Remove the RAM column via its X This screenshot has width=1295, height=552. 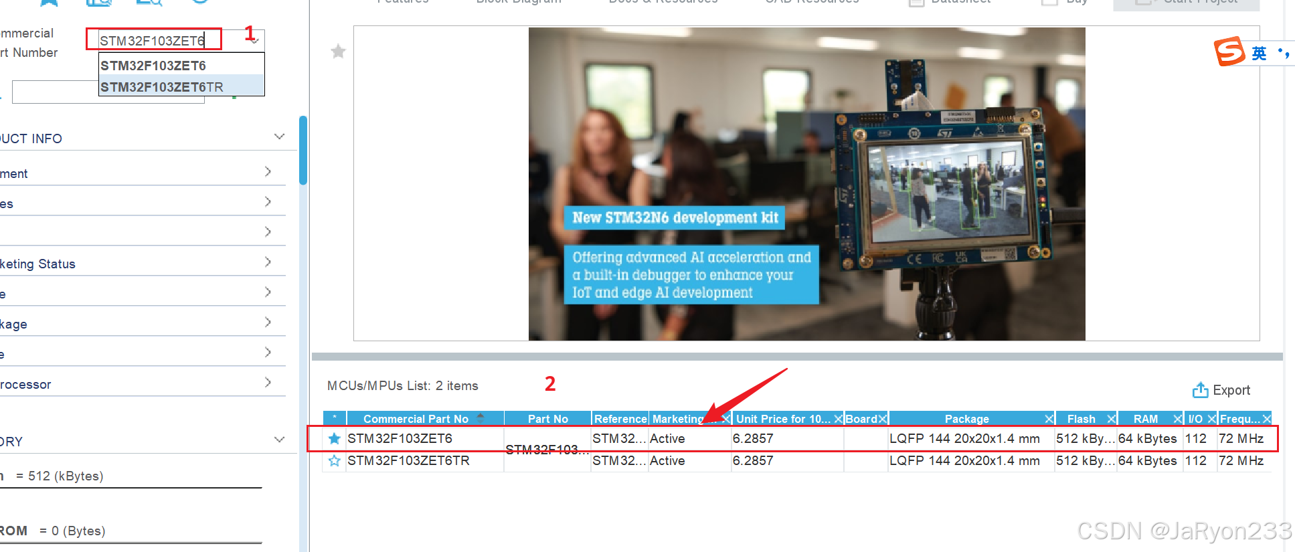point(1178,419)
